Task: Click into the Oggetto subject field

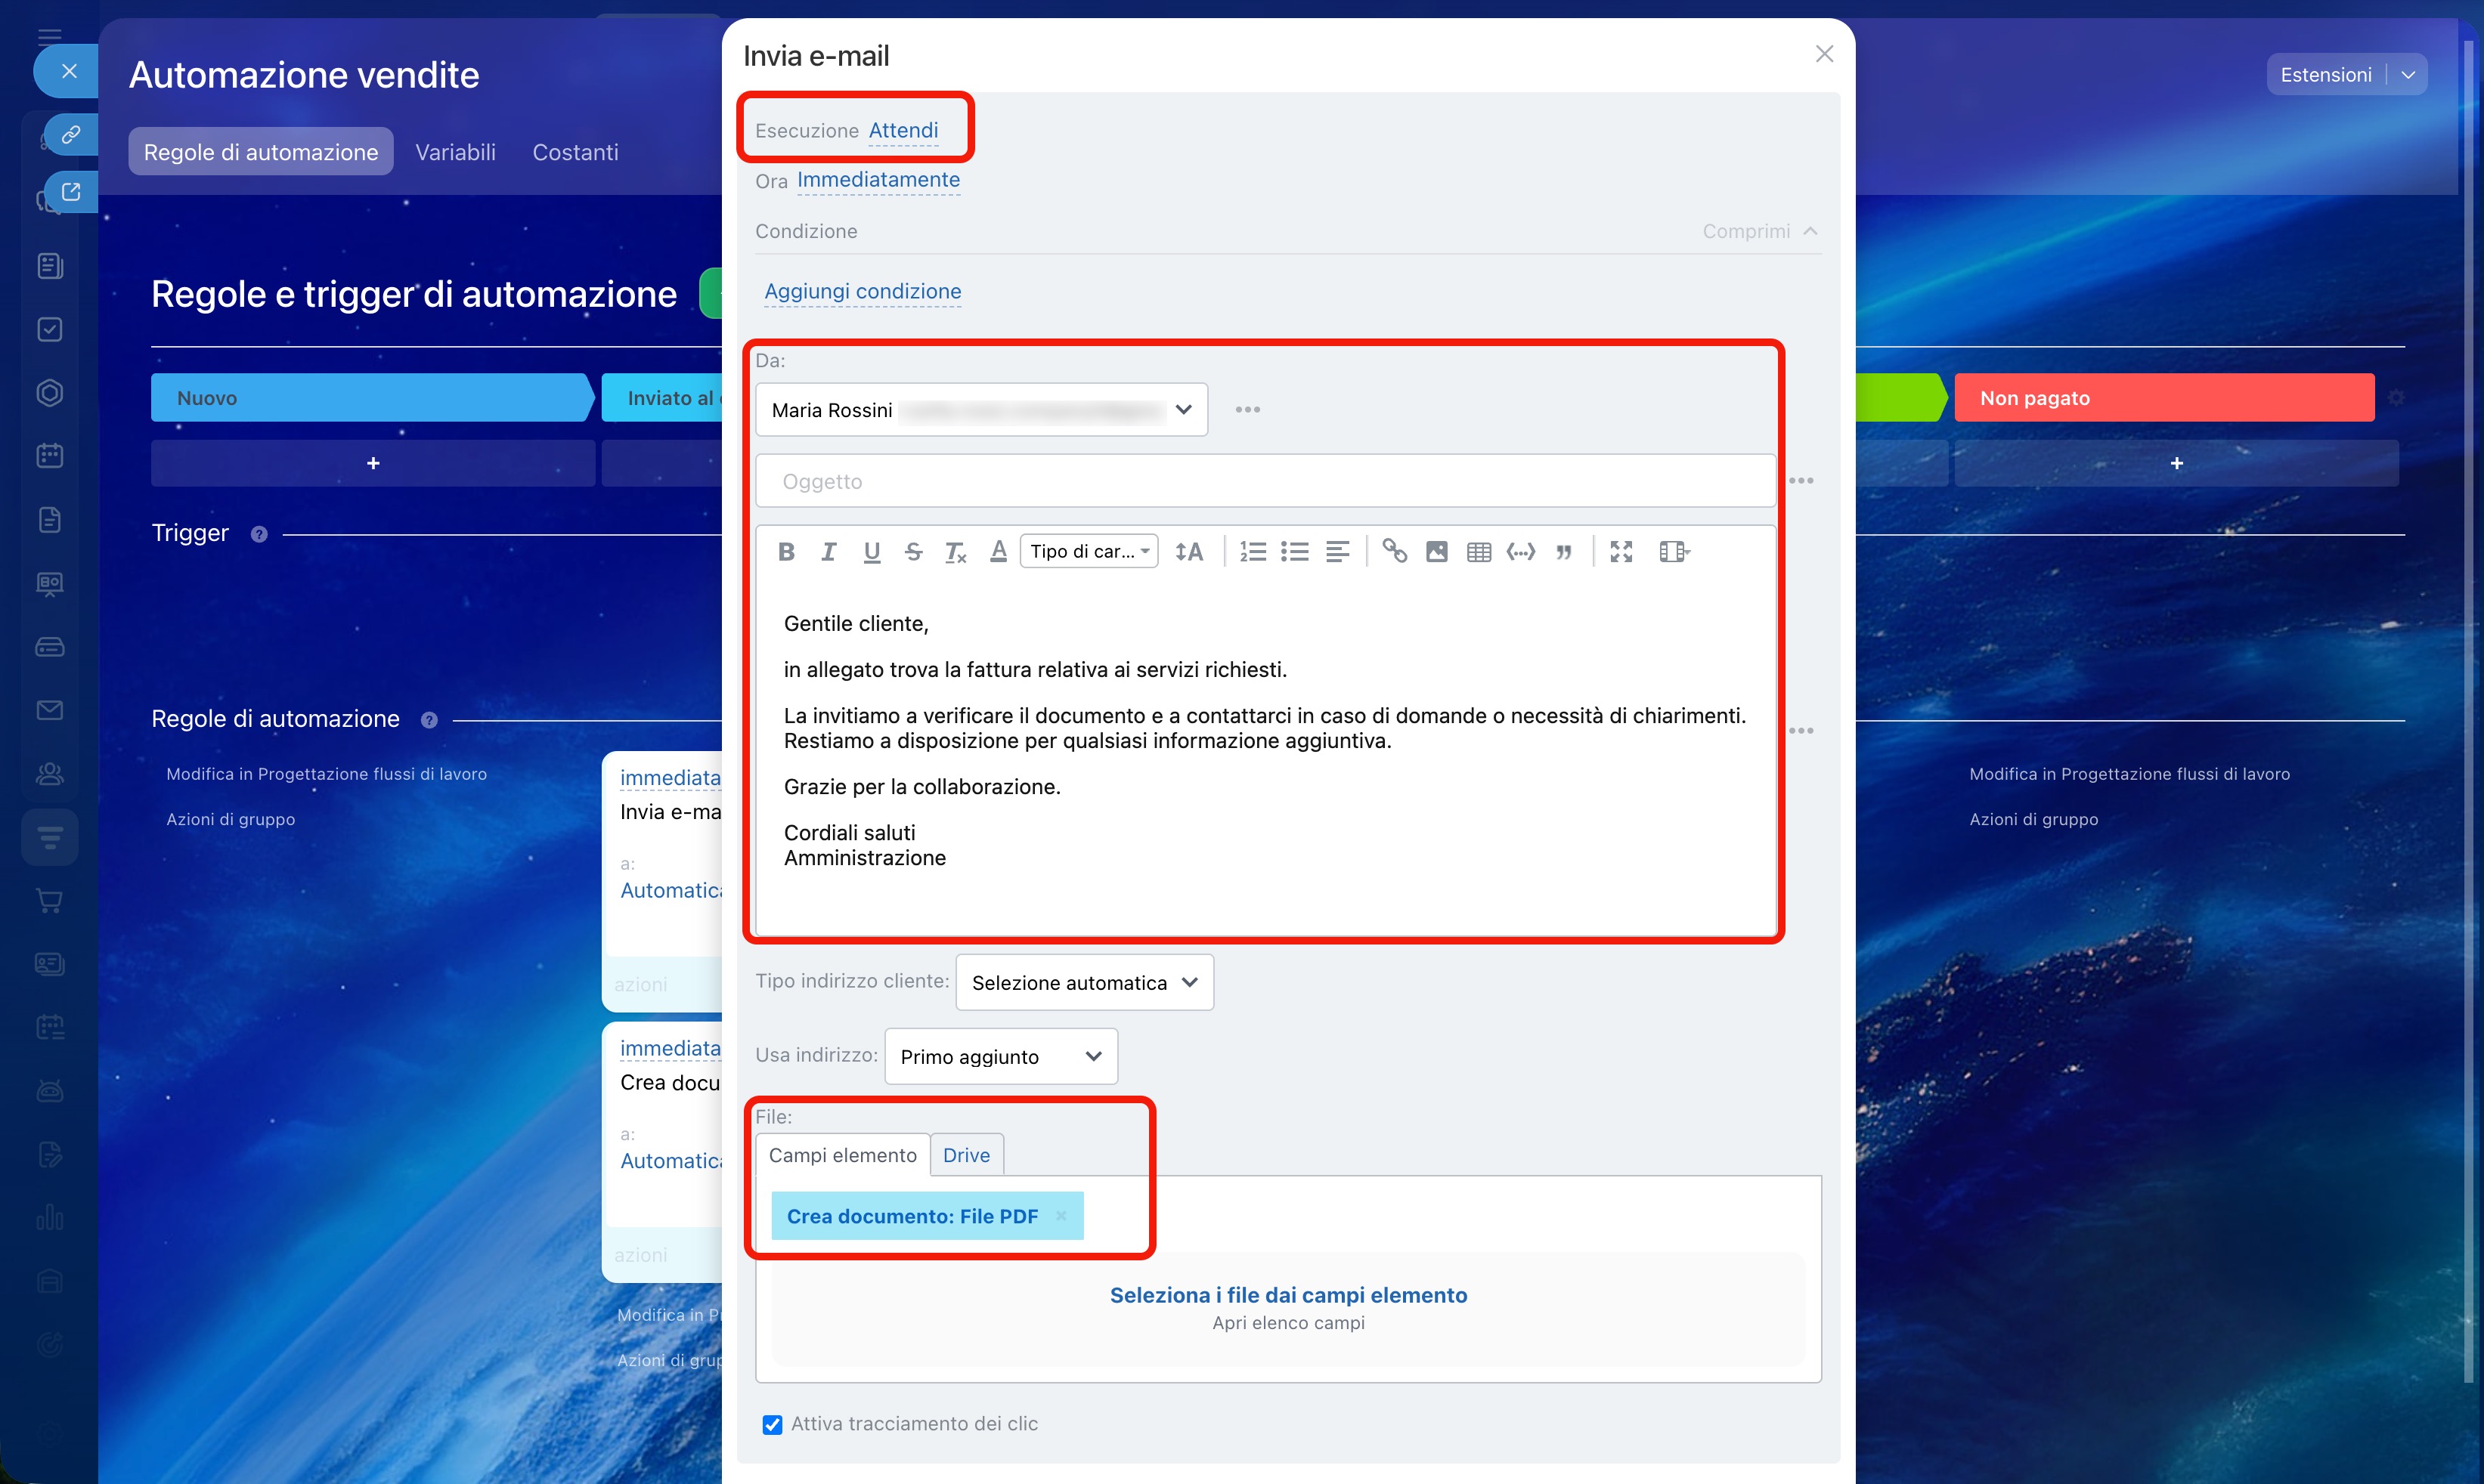Action: (1265, 482)
